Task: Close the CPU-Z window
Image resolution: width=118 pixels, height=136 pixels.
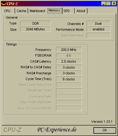Action: 114,4
